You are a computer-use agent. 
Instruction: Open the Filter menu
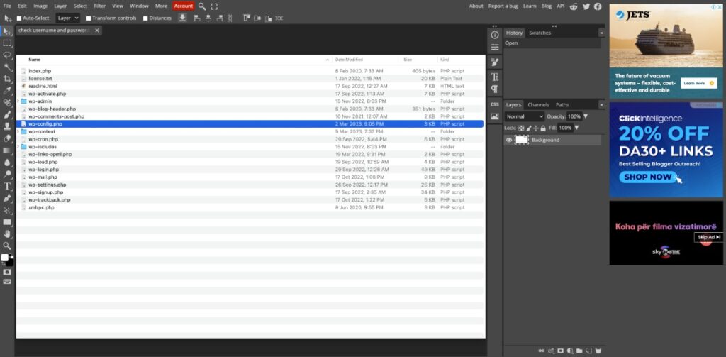[99, 6]
